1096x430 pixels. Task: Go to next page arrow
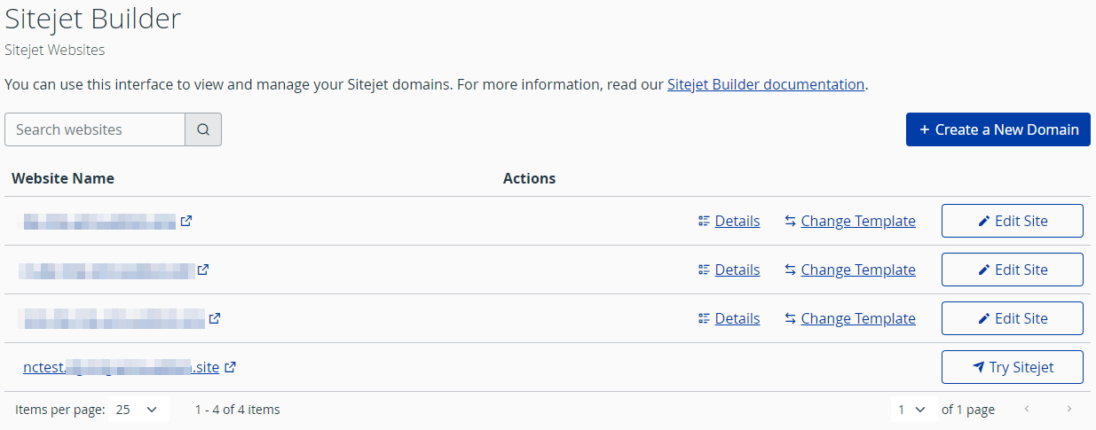(1069, 410)
